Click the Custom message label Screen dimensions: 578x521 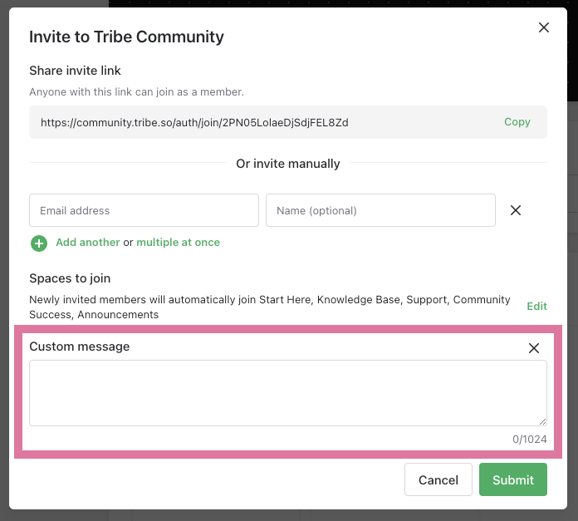pyautogui.click(x=80, y=347)
